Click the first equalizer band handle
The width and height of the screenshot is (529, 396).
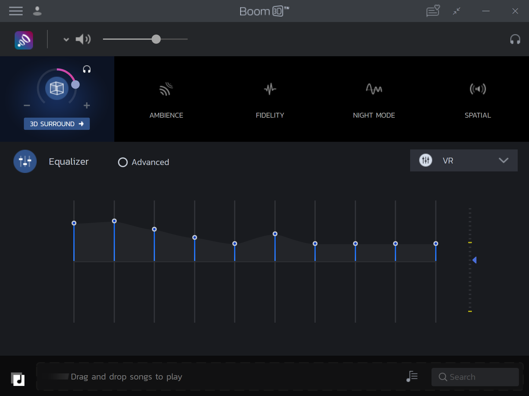pos(74,223)
